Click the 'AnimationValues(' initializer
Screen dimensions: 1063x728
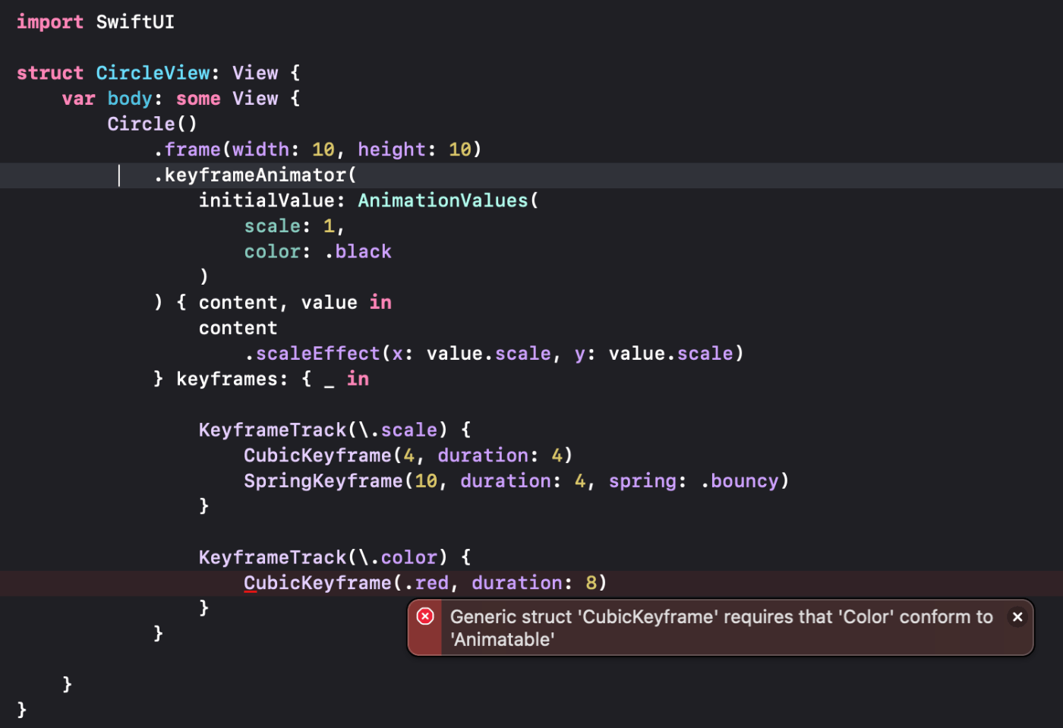tap(448, 200)
